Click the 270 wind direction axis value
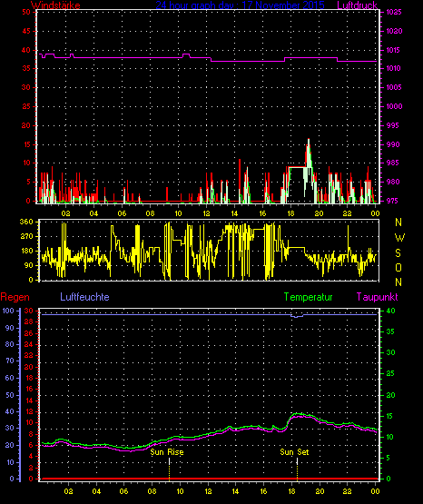The height and width of the screenshot is (504, 423). [26, 237]
